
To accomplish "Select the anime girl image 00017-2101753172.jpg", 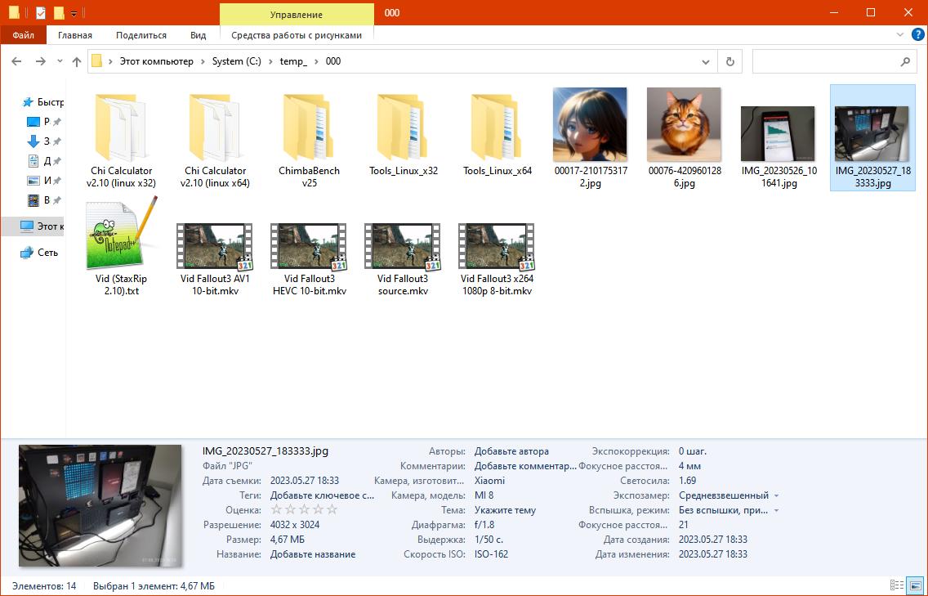I will 590,138.
